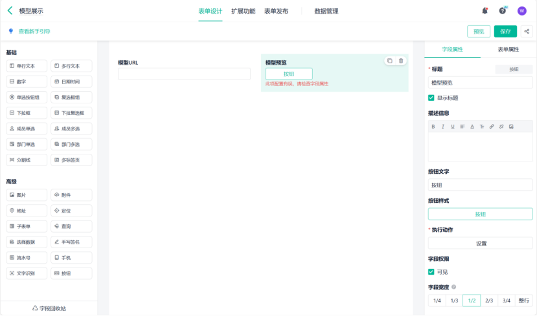Add a 地址 field component
Screen dimensions: 537x316
[27, 211]
